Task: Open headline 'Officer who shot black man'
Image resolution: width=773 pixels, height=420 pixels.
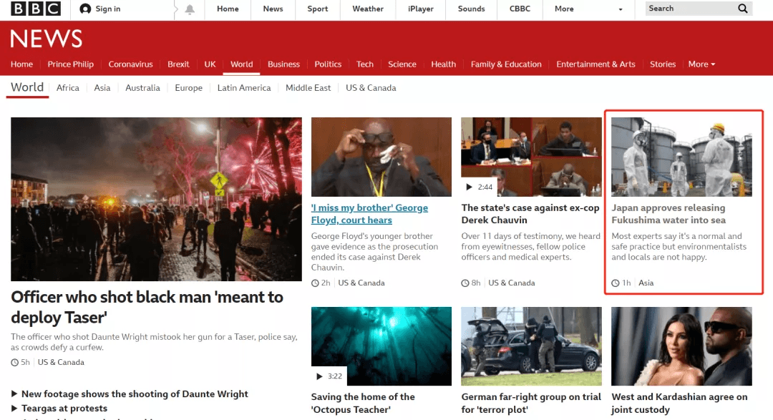Action: click(147, 307)
